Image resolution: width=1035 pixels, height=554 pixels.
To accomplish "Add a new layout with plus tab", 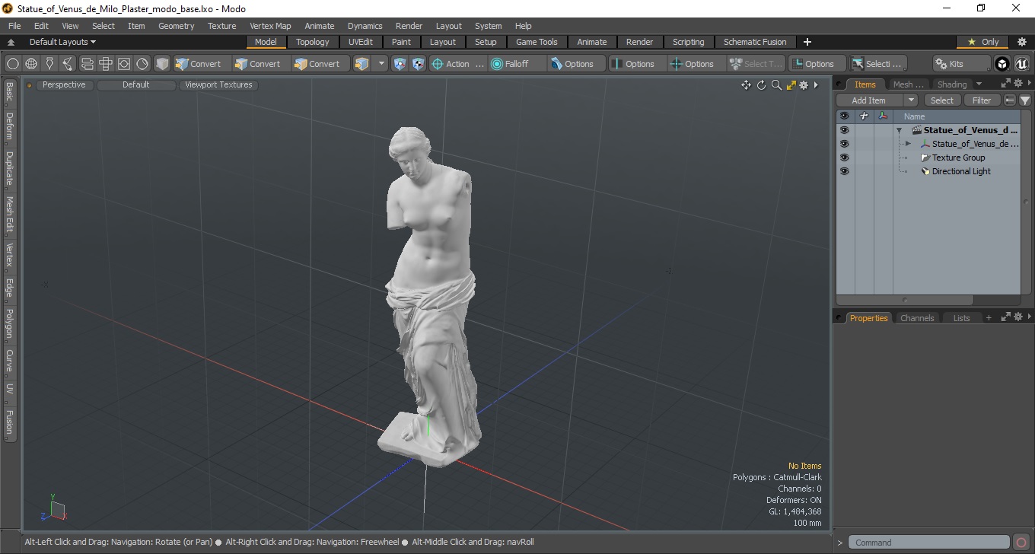I will point(807,42).
